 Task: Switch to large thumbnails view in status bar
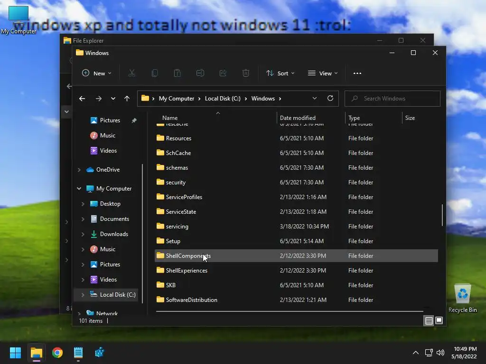tap(439, 320)
